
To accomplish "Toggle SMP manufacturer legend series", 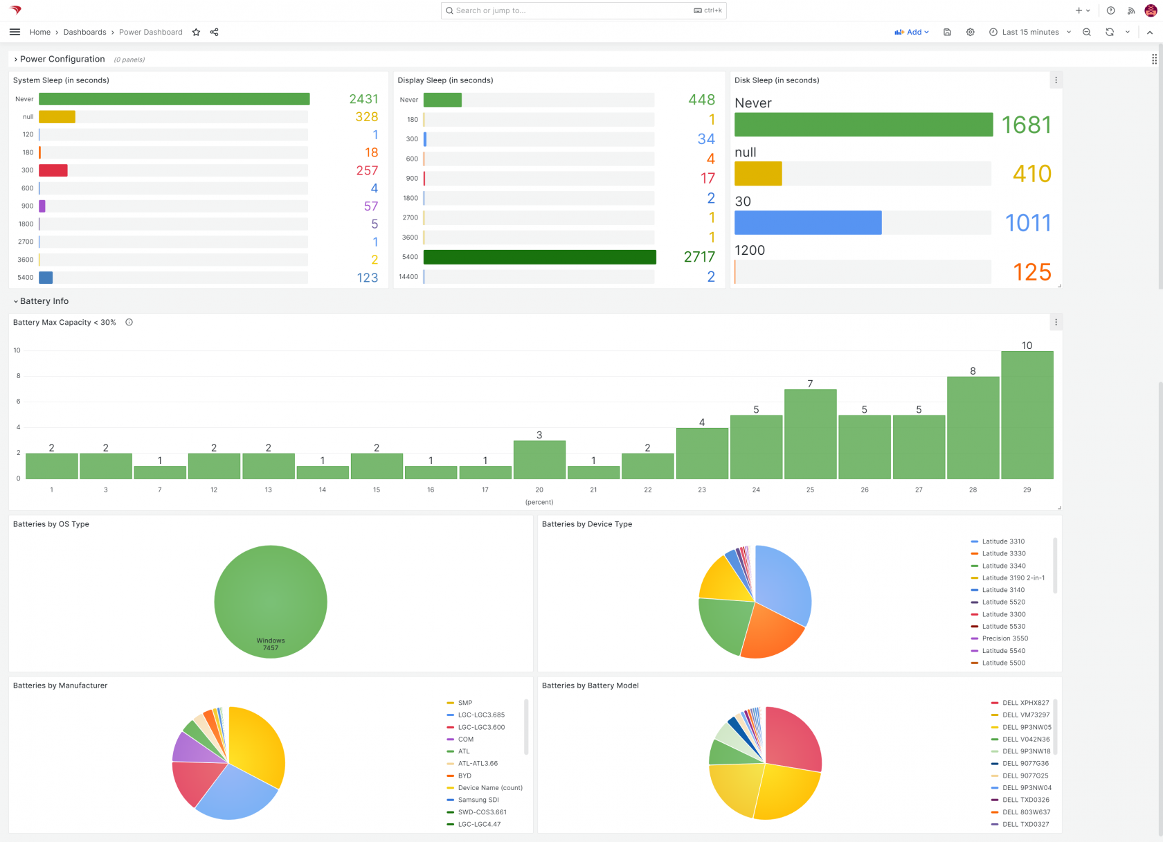I will tap(465, 703).
